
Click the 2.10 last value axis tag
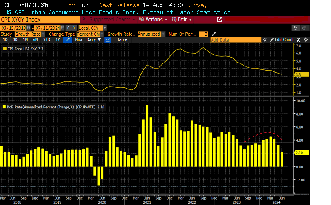pyautogui.click(x=302, y=152)
